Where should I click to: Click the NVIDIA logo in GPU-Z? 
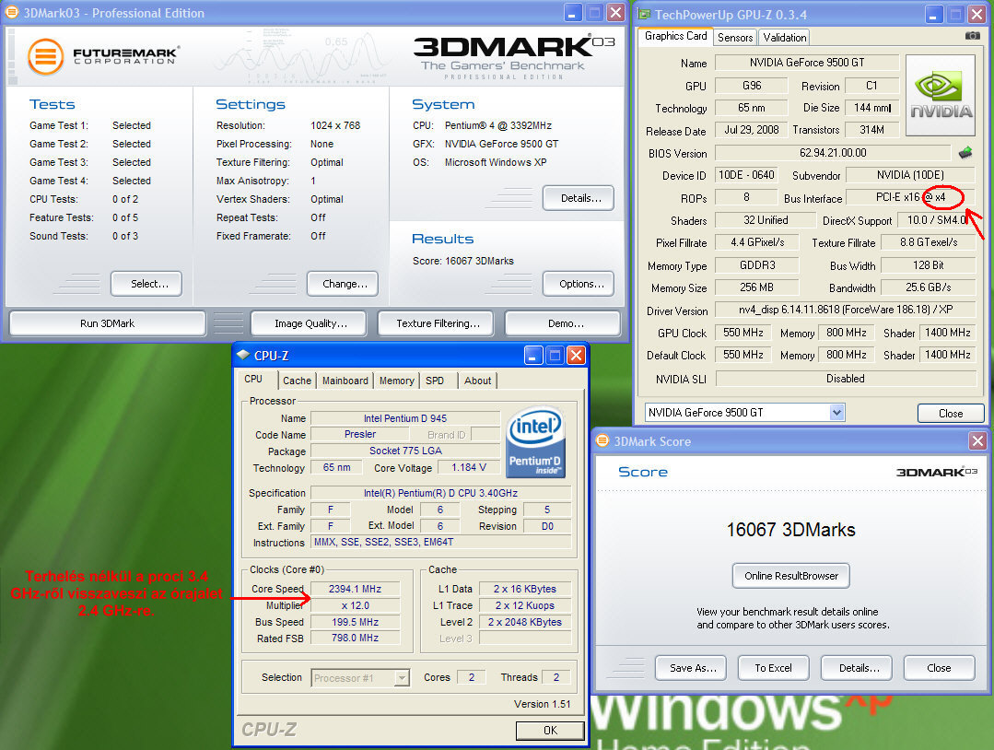pyautogui.click(x=941, y=95)
